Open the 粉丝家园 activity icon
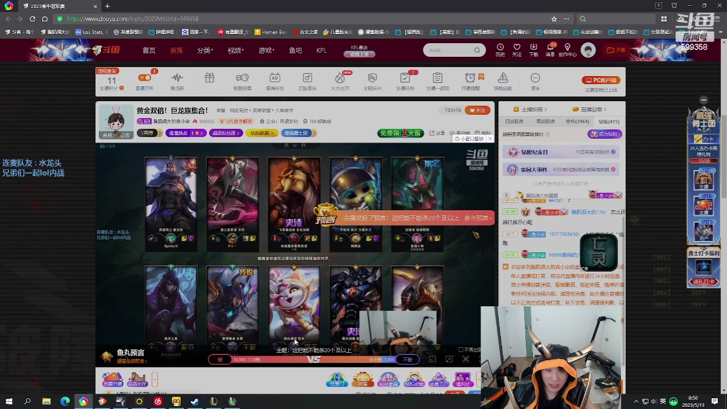This screenshot has width=727, height=409. [388, 379]
